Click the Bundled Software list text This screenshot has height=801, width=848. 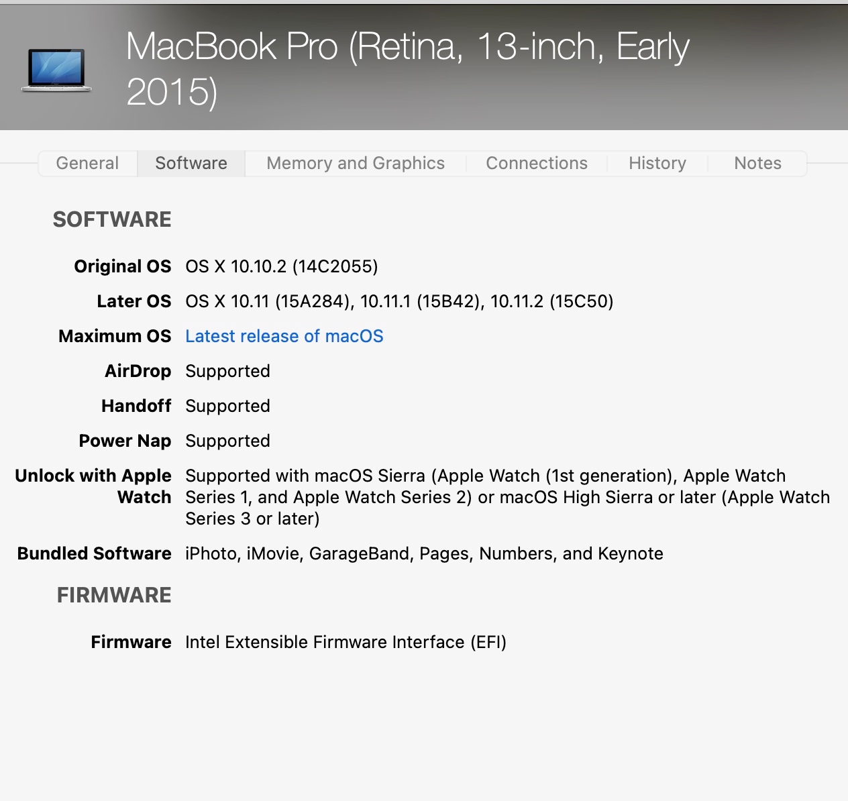click(x=424, y=553)
